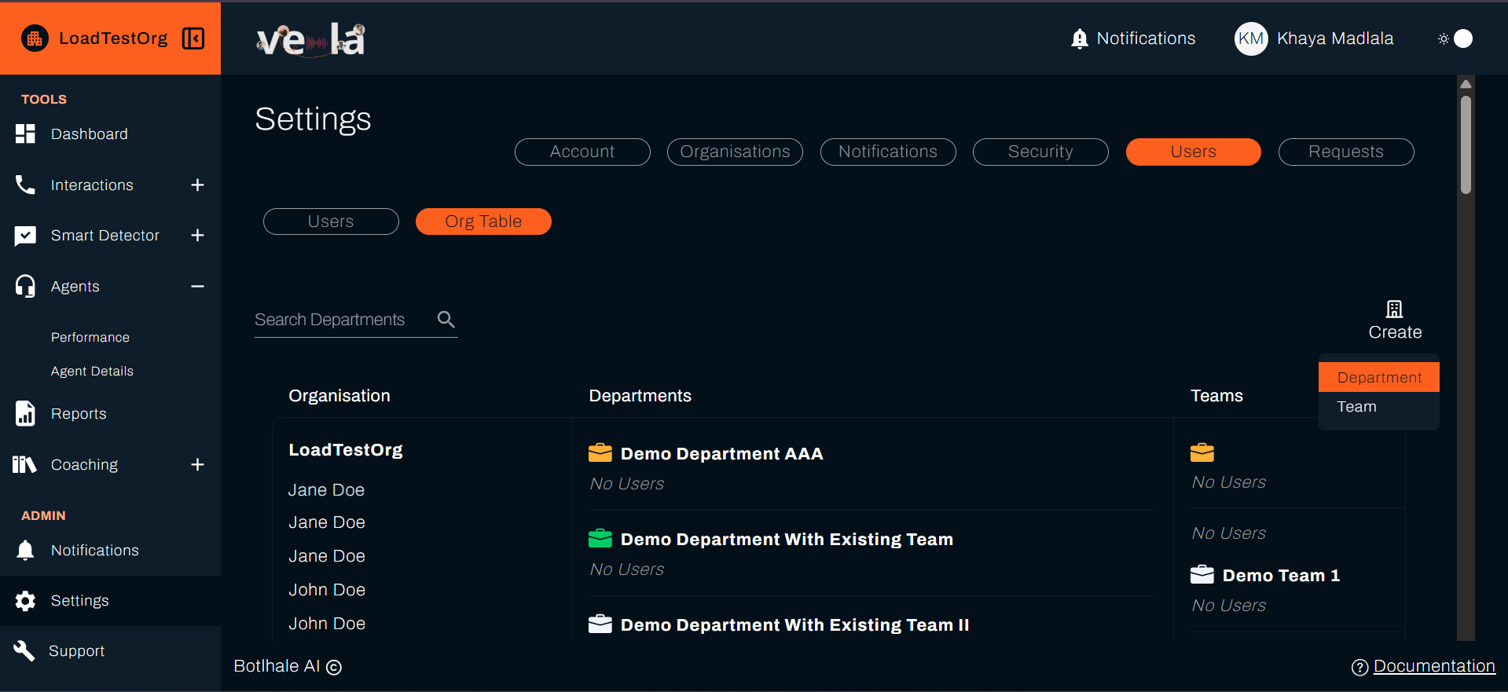Open Dashboard from the sidebar
Screen dimensions: 1508x692
coord(89,134)
